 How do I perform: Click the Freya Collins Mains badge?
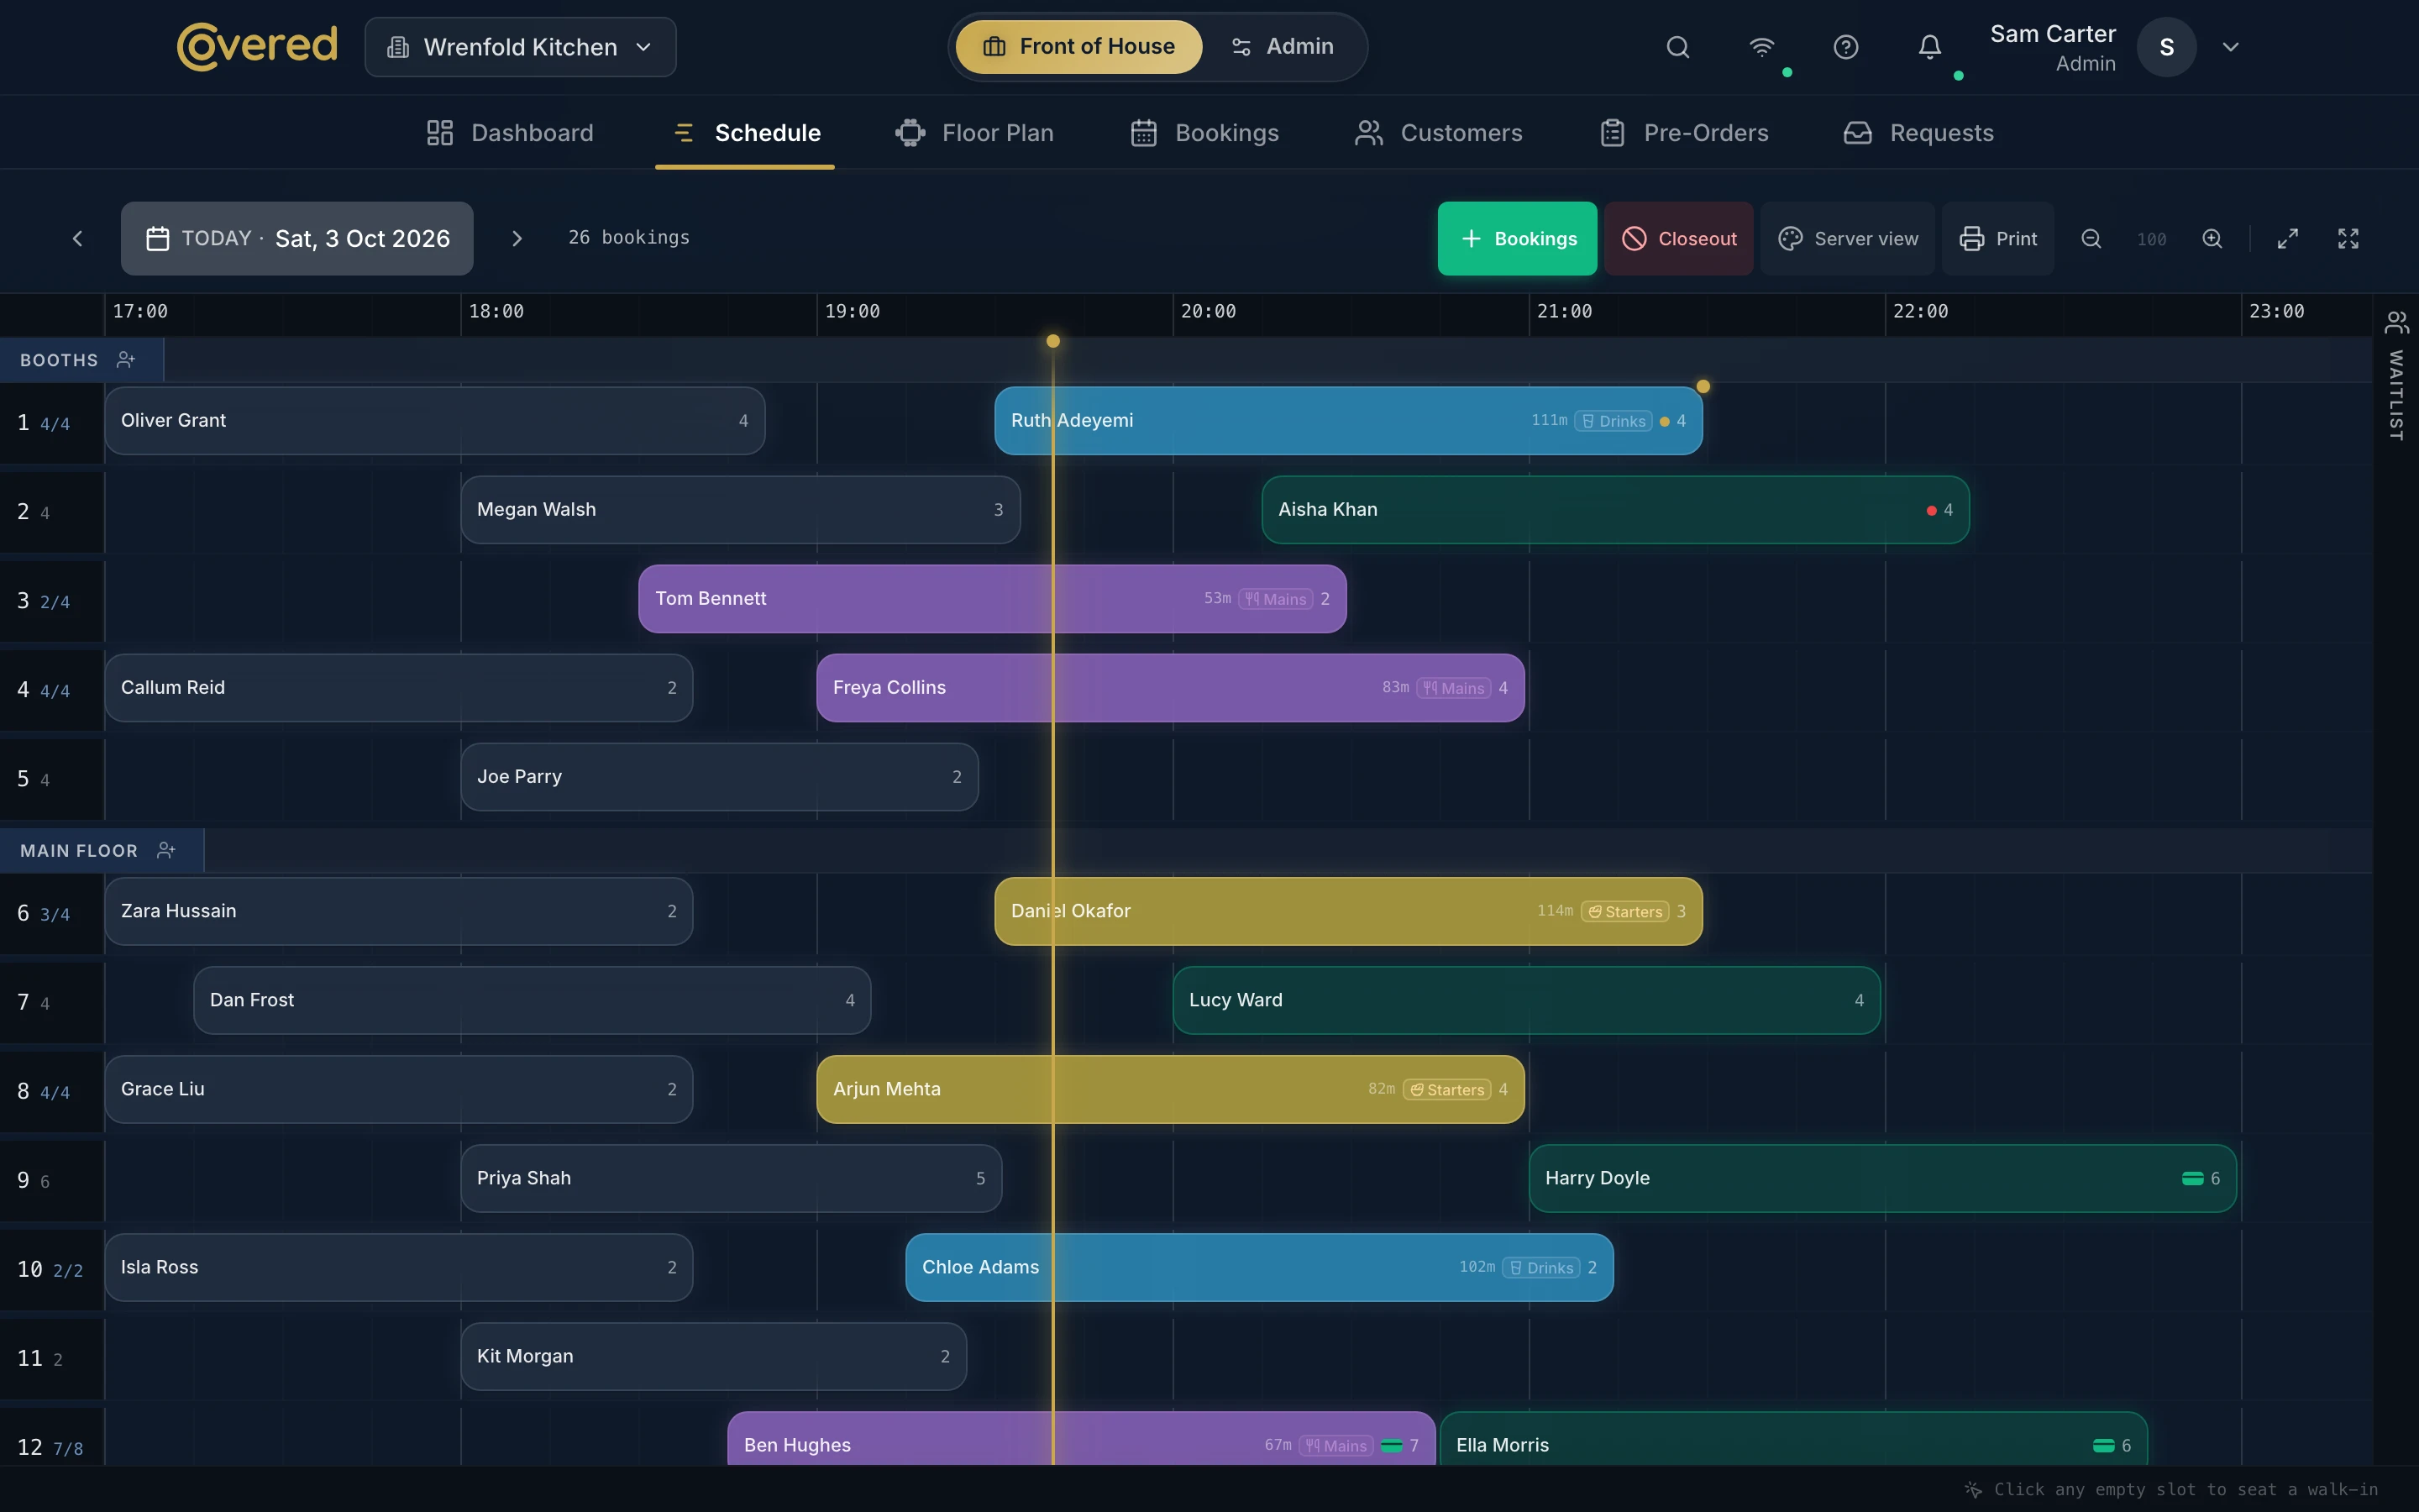click(x=1453, y=688)
